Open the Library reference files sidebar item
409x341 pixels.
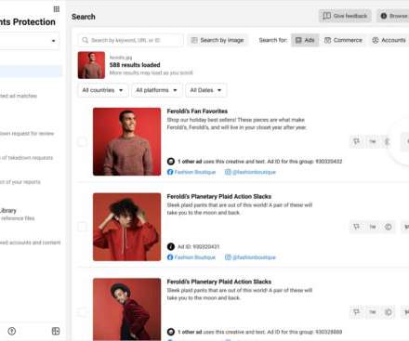click(18, 215)
